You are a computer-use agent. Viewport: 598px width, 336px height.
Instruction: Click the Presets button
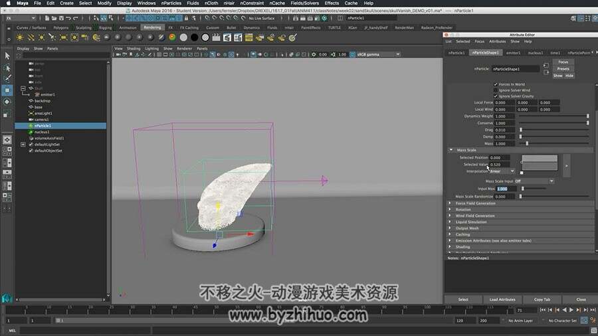coord(563,69)
